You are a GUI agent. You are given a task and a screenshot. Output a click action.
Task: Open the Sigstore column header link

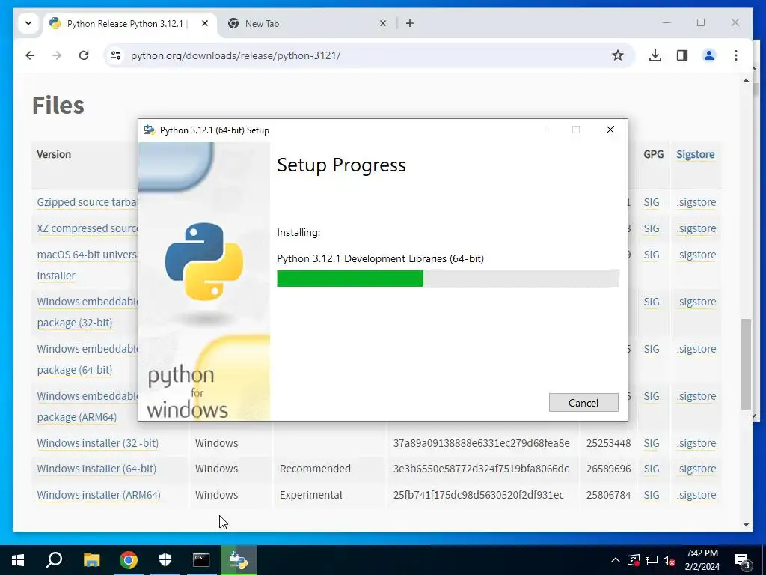click(695, 154)
